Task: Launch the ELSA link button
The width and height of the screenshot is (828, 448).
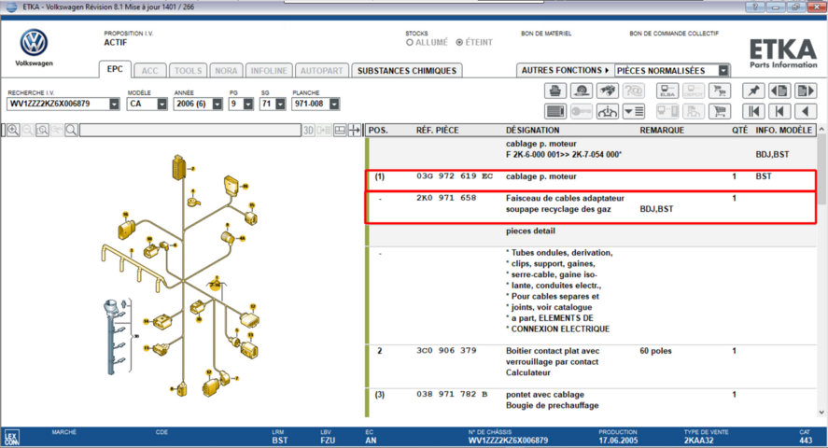Action: (x=667, y=91)
